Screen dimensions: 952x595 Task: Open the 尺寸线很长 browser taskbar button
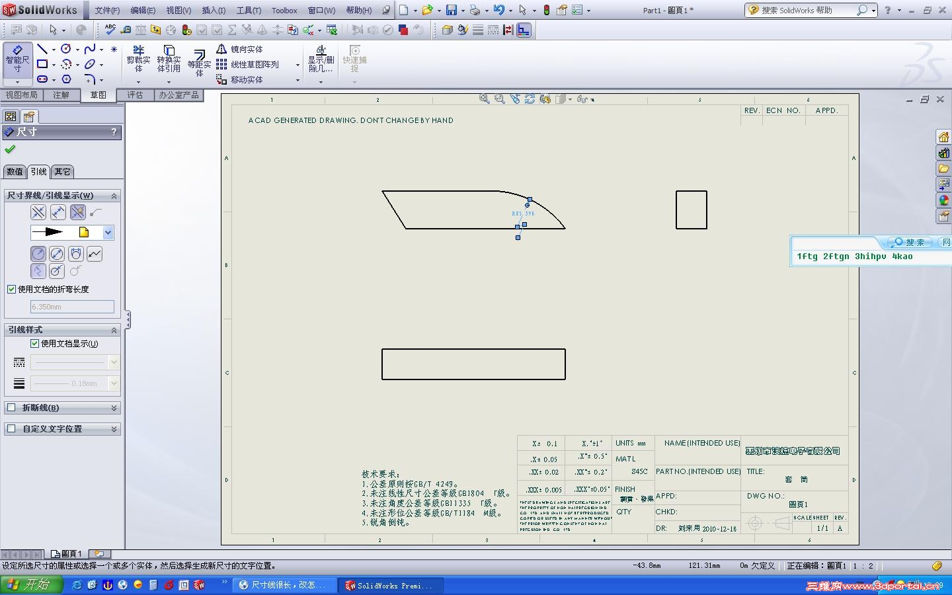pos(285,585)
